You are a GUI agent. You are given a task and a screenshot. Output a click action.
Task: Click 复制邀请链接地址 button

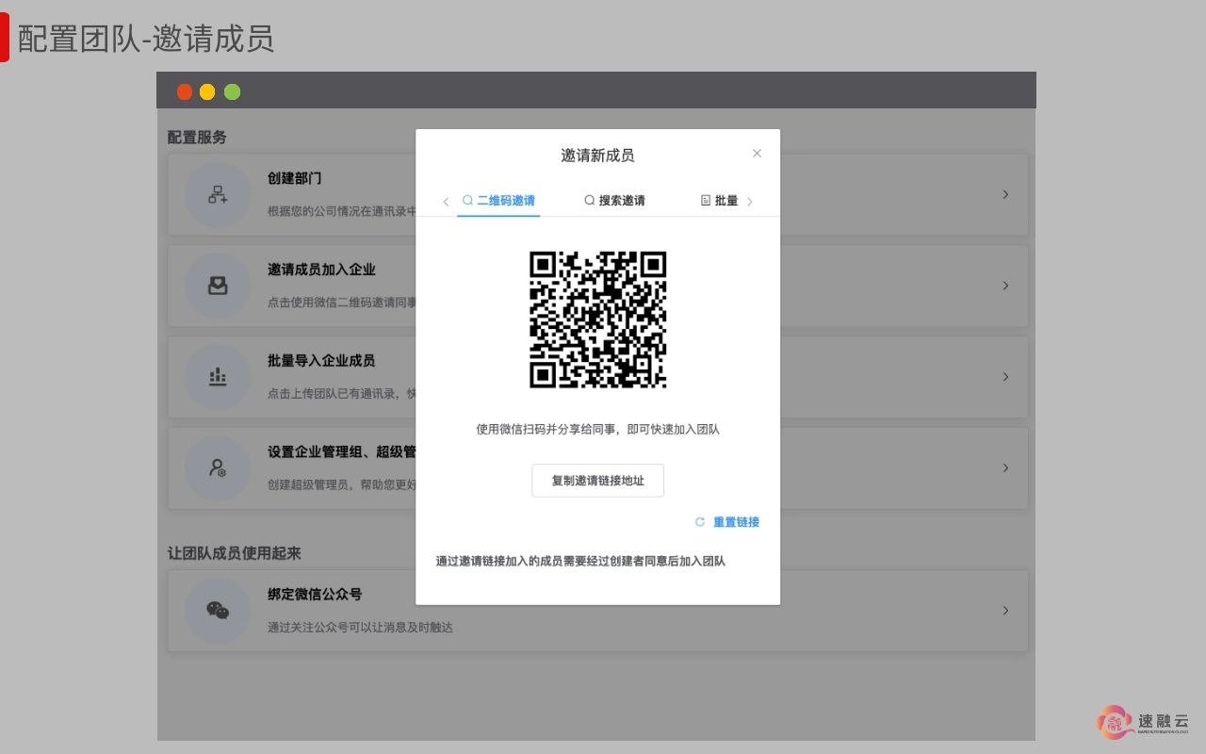[x=598, y=481]
